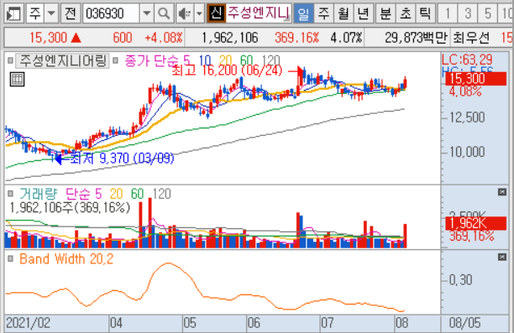Click the 거래량 indicator label
Screen dimensions: 514x333
38,194
